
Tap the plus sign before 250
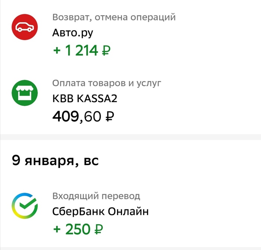[x=57, y=230]
